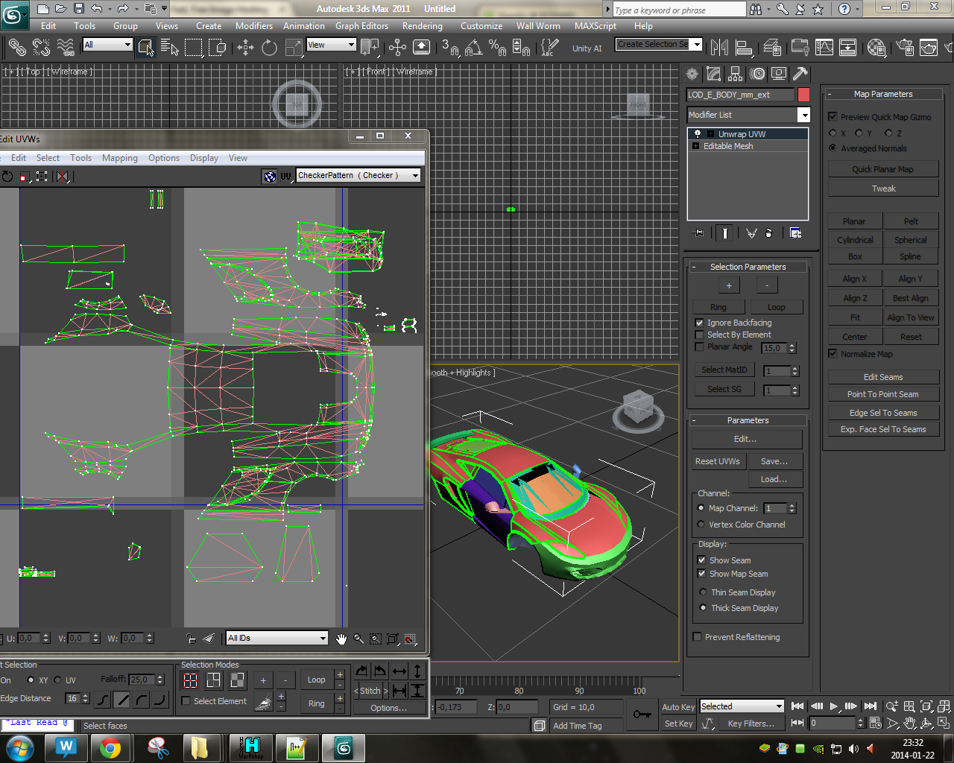Open the Rendering menu
Image resolution: width=954 pixels, height=763 pixels.
[x=422, y=26]
